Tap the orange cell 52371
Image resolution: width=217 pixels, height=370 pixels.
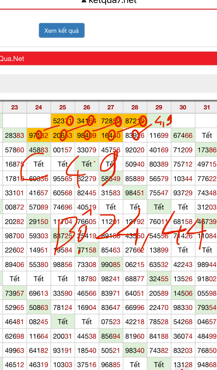click(63, 121)
